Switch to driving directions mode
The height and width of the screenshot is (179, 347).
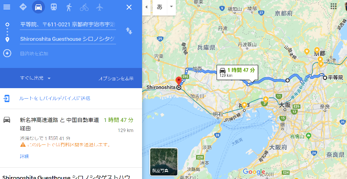(38, 7)
